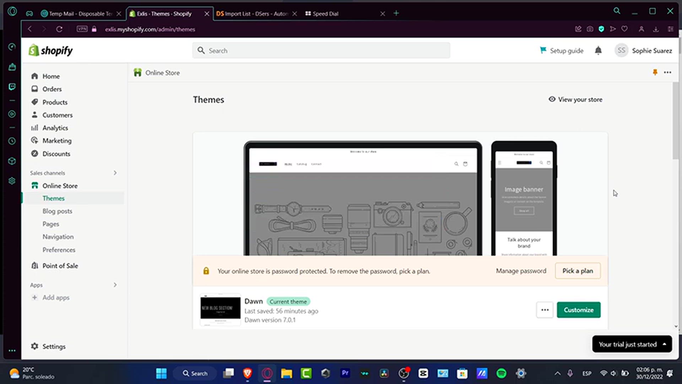The height and width of the screenshot is (384, 682).
Task: Switch to Temp Mail browser tab
Action: point(81,14)
